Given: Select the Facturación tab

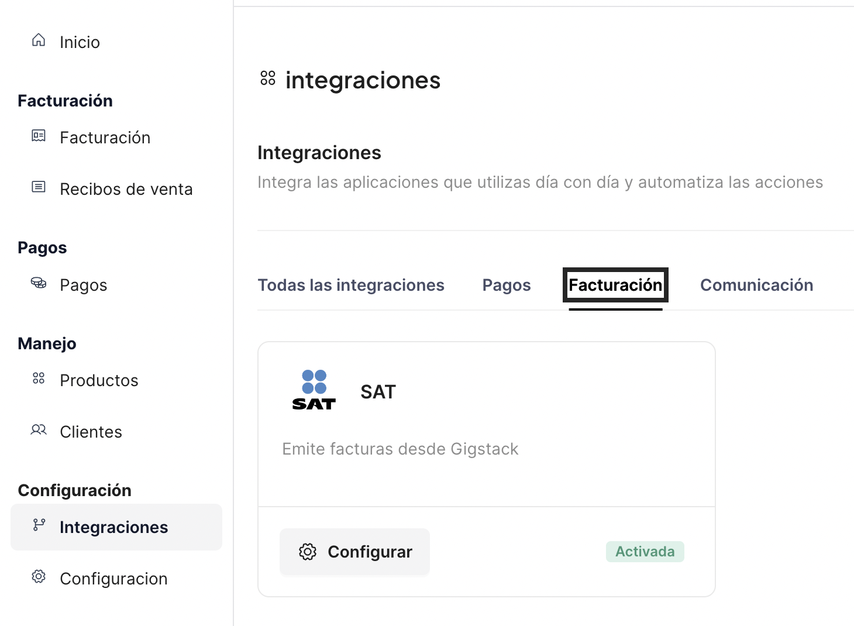Looking at the screenshot, I should pyautogui.click(x=615, y=285).
